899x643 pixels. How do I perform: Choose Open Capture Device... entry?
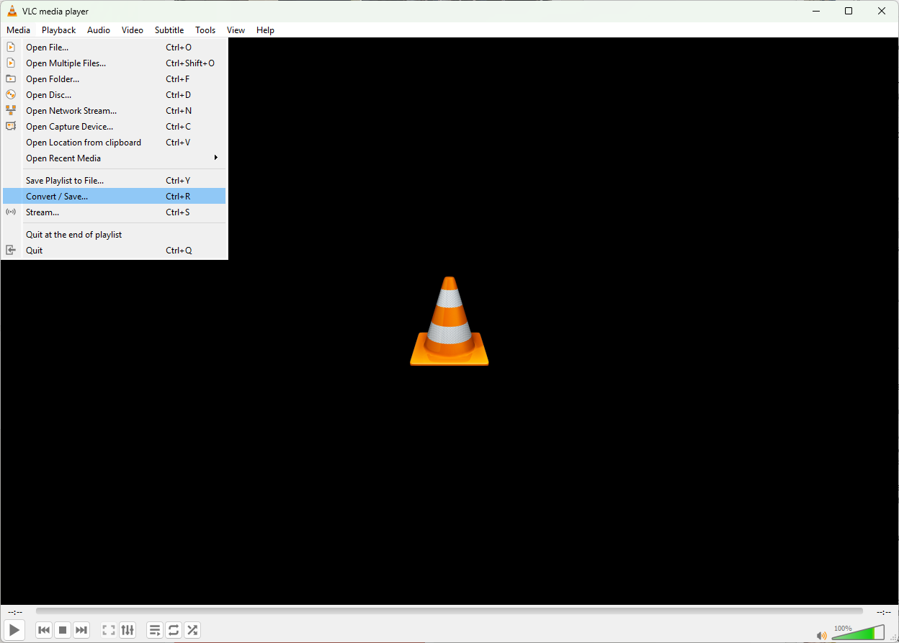(114, 127)
